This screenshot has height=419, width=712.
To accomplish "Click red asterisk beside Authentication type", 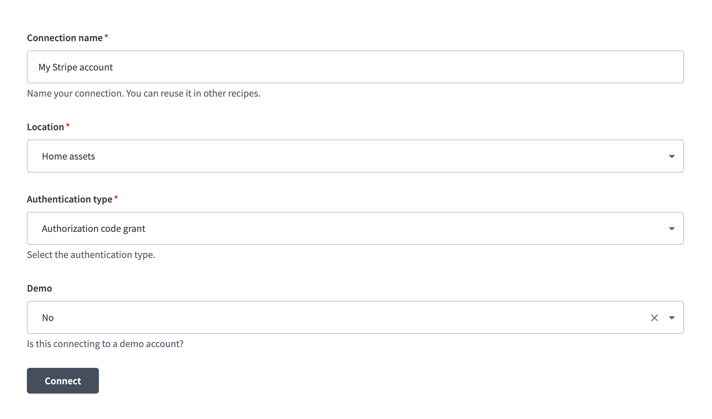I will click(116, 198).
